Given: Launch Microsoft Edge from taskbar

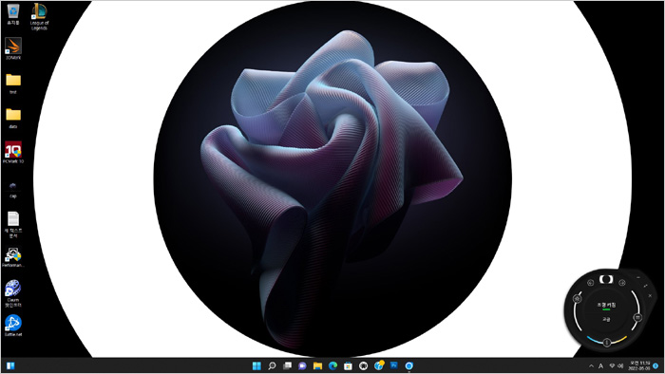Looking at the screenshot, I should click(332, 365).
